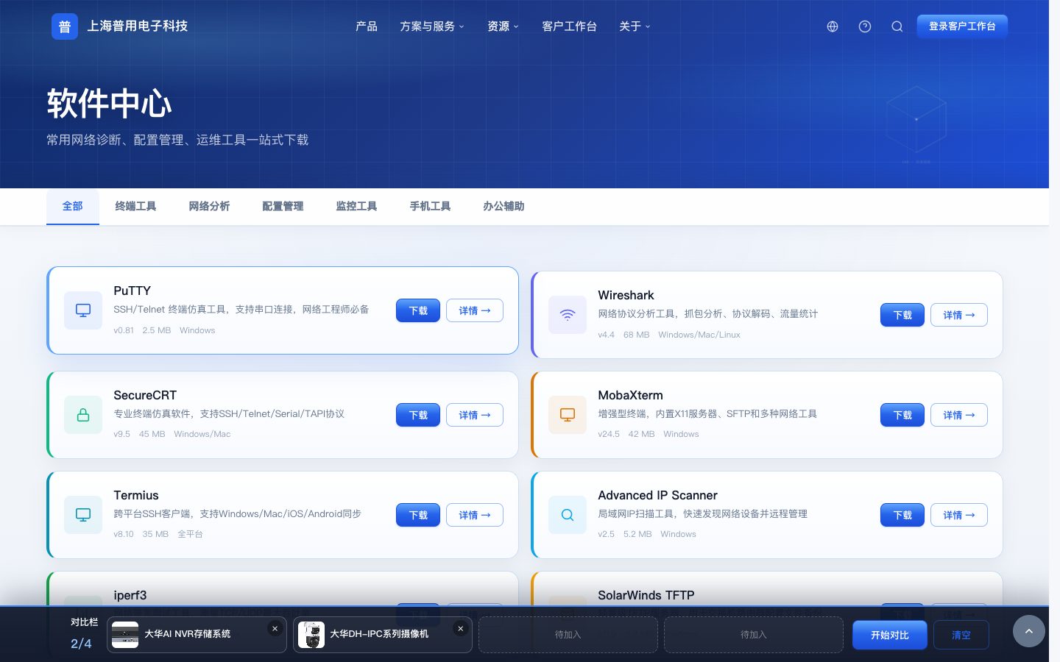This screenshot has height=662, width=1060.
Task: View MobaXterm details
Action: click(959, 415)
